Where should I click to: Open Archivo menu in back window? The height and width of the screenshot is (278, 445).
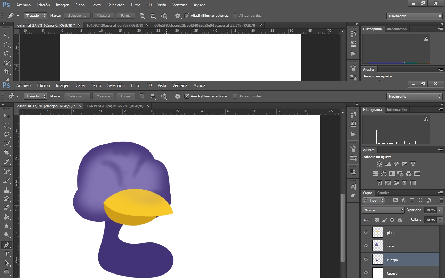(x=23, y=5)
